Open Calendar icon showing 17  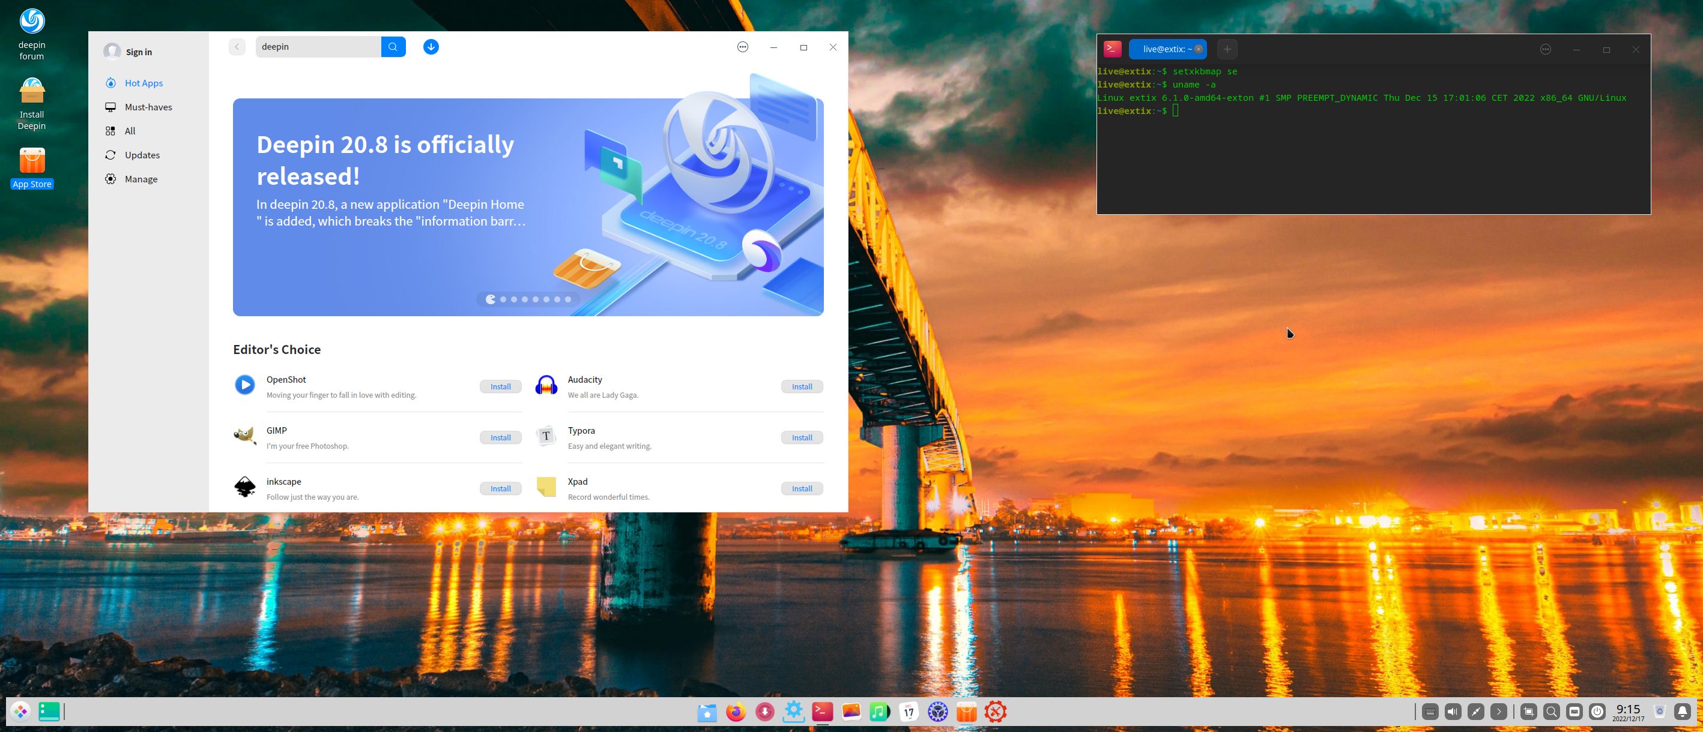point(909,712)
